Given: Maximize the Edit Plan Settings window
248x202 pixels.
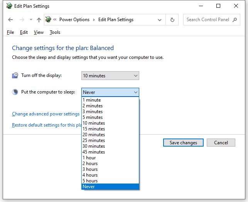Looking at the screenshot, I should 218,6.
